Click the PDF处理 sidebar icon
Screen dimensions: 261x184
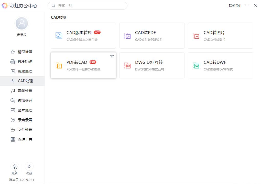13,62
